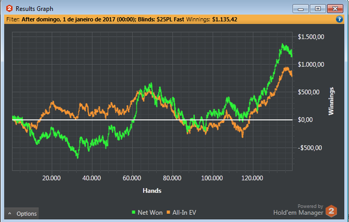Minimize the Results Graph window
Image resolution: width=349 pixels, height=222 pixels.
[x=300, y=9]
